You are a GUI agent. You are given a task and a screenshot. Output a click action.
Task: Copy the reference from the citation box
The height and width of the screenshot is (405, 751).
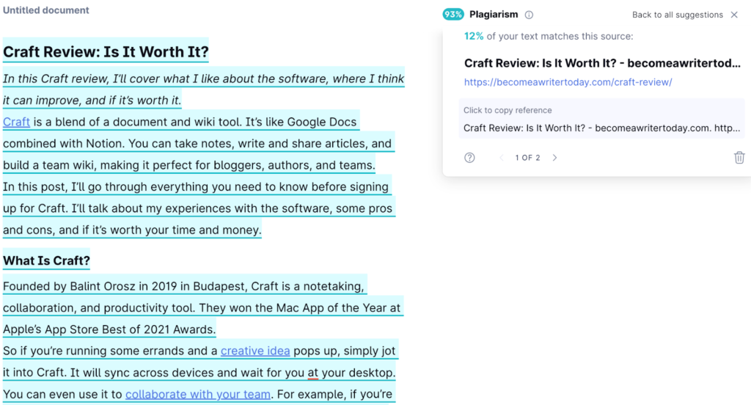pos(601,128)
